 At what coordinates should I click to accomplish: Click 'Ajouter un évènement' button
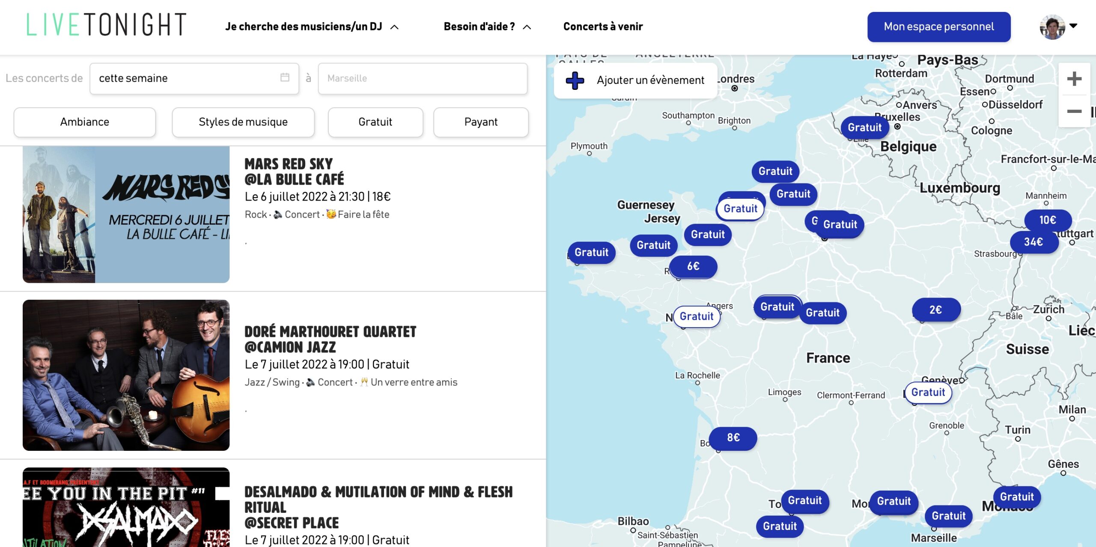(x=635, y=80)
